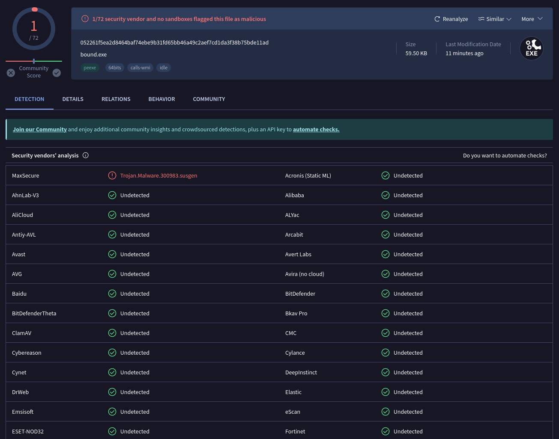This screenshot has height=439, width=559.
Task: Switch to the RELATIONS tab
Action: click(116, 99)
